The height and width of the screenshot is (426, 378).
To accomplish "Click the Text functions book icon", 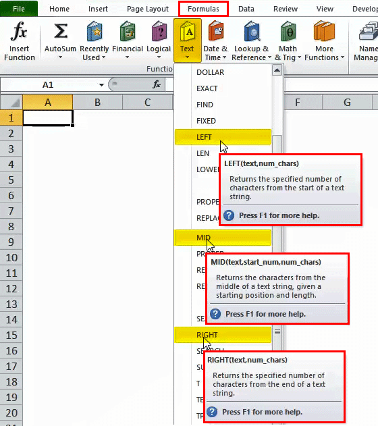I will (188, 32).
